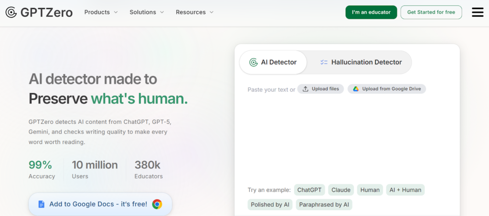Open the Resources menu
The width and height of the screenshot is (489, 216).
195,12
